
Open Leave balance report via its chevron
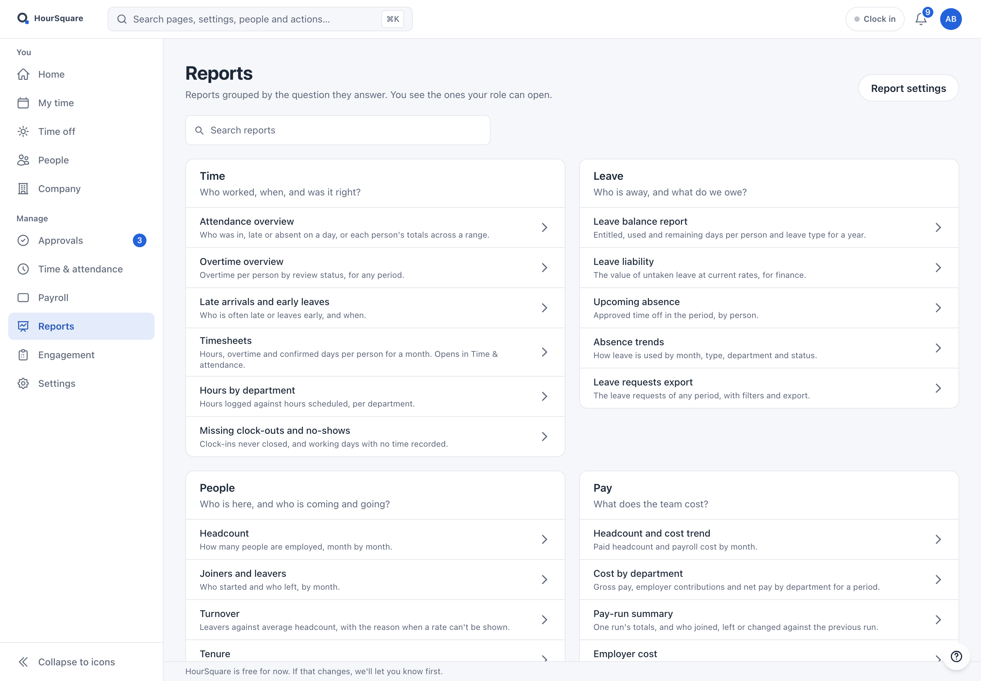tap(938, 227)
